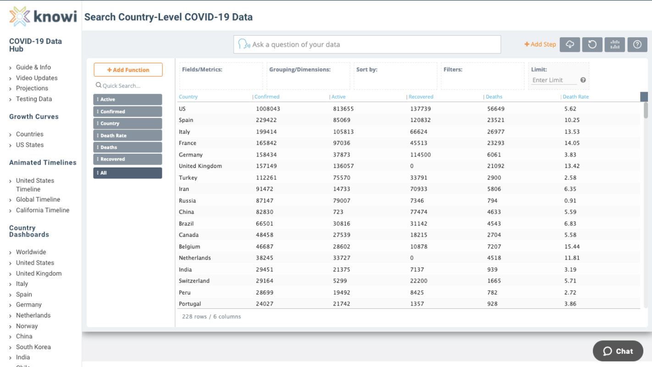Click the Knowi logo
652x367 pixels.
[43, 17]
